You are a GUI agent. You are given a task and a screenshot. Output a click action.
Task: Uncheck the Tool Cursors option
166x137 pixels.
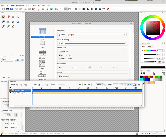point(59,55)
